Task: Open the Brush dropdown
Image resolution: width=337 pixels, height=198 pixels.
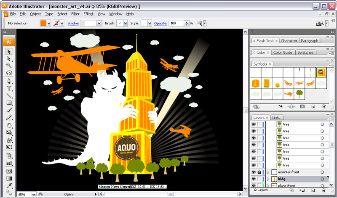Action: tap(125, 23)
